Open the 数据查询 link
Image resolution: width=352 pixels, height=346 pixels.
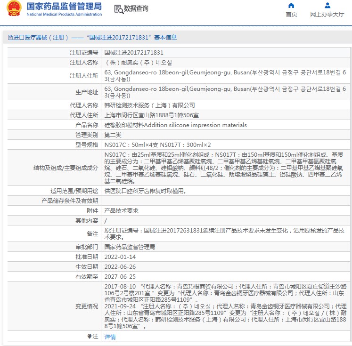(136, 8)
